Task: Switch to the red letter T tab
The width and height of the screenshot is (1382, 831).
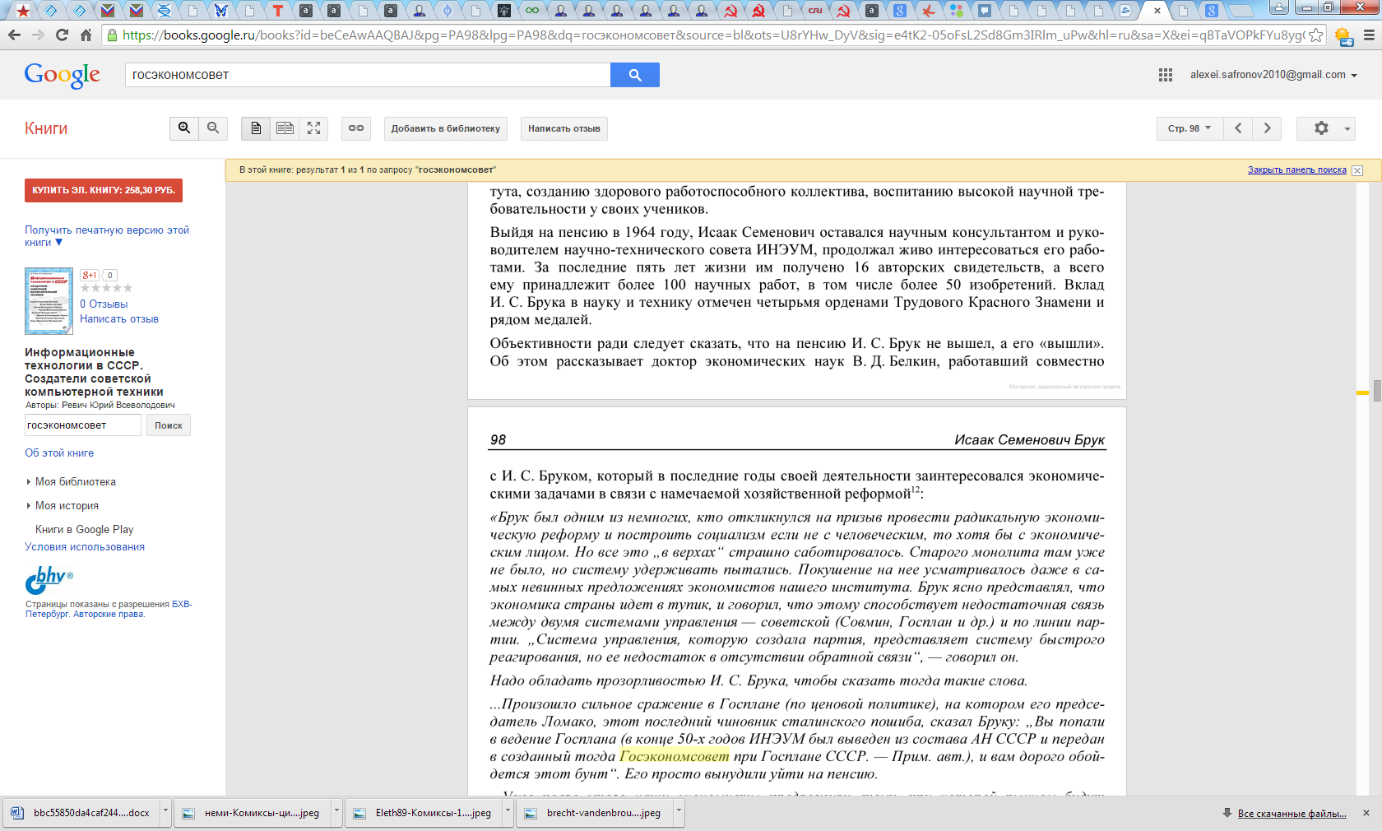Action: point(277,11)
